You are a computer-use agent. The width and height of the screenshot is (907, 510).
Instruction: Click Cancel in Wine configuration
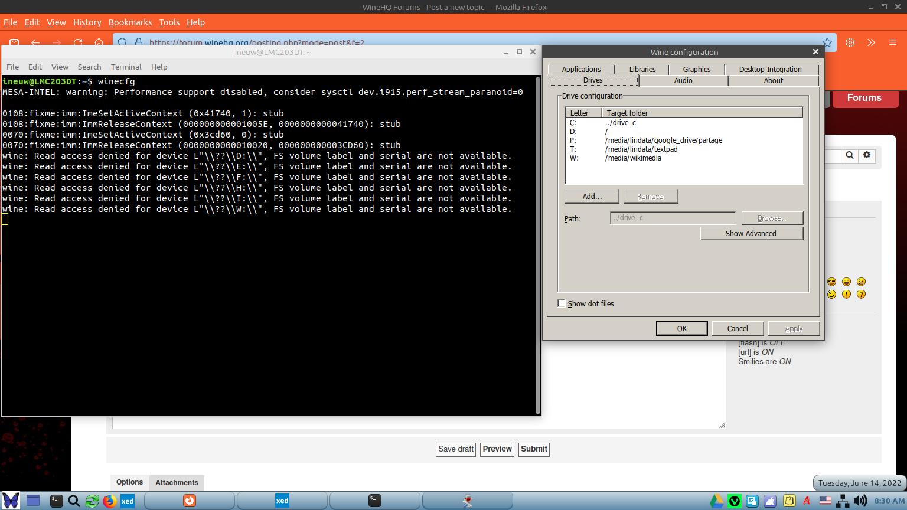(738, 329)
